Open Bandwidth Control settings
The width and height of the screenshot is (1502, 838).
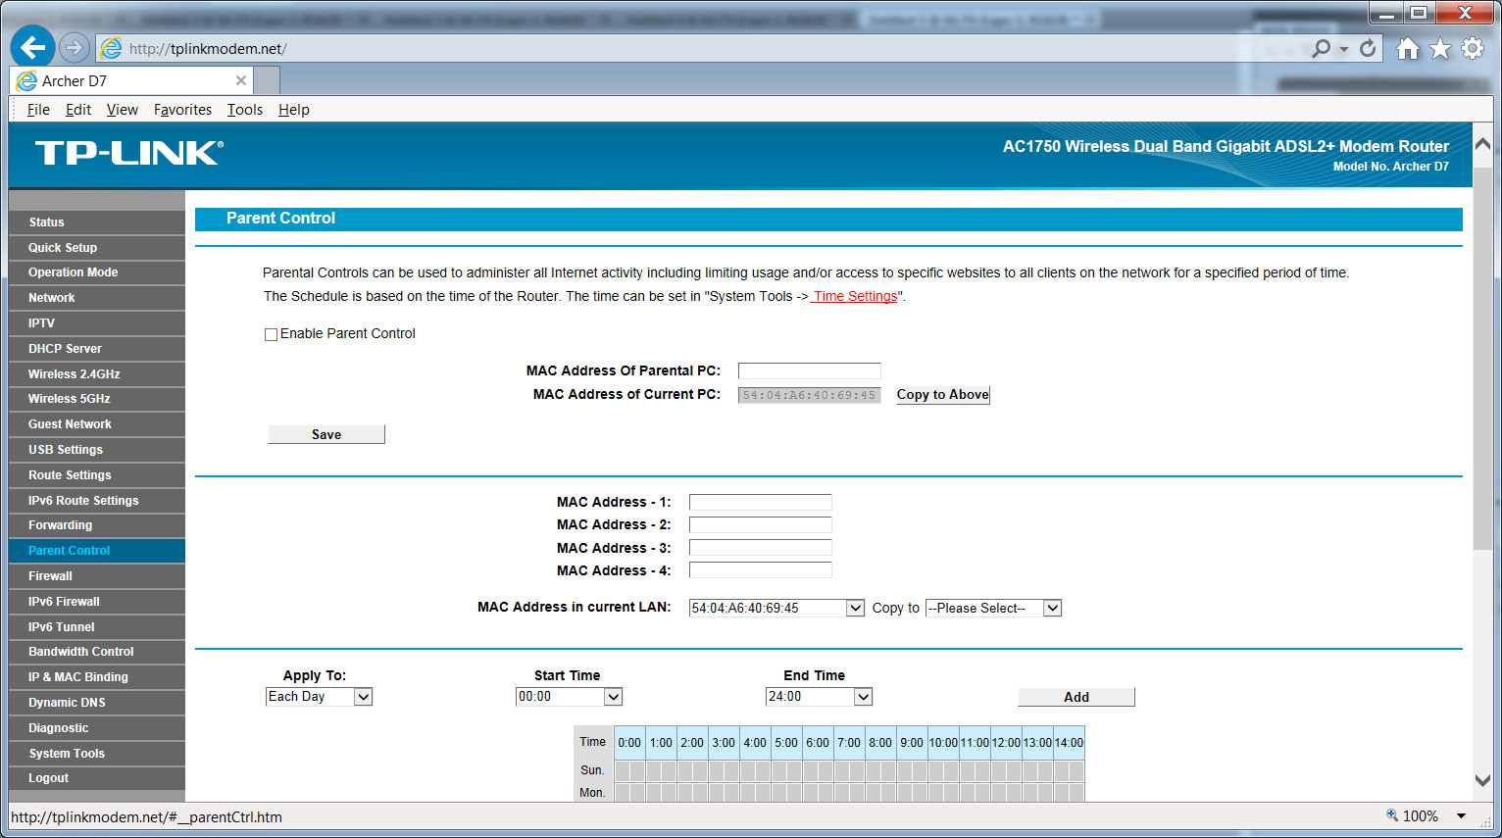[96, 652]
